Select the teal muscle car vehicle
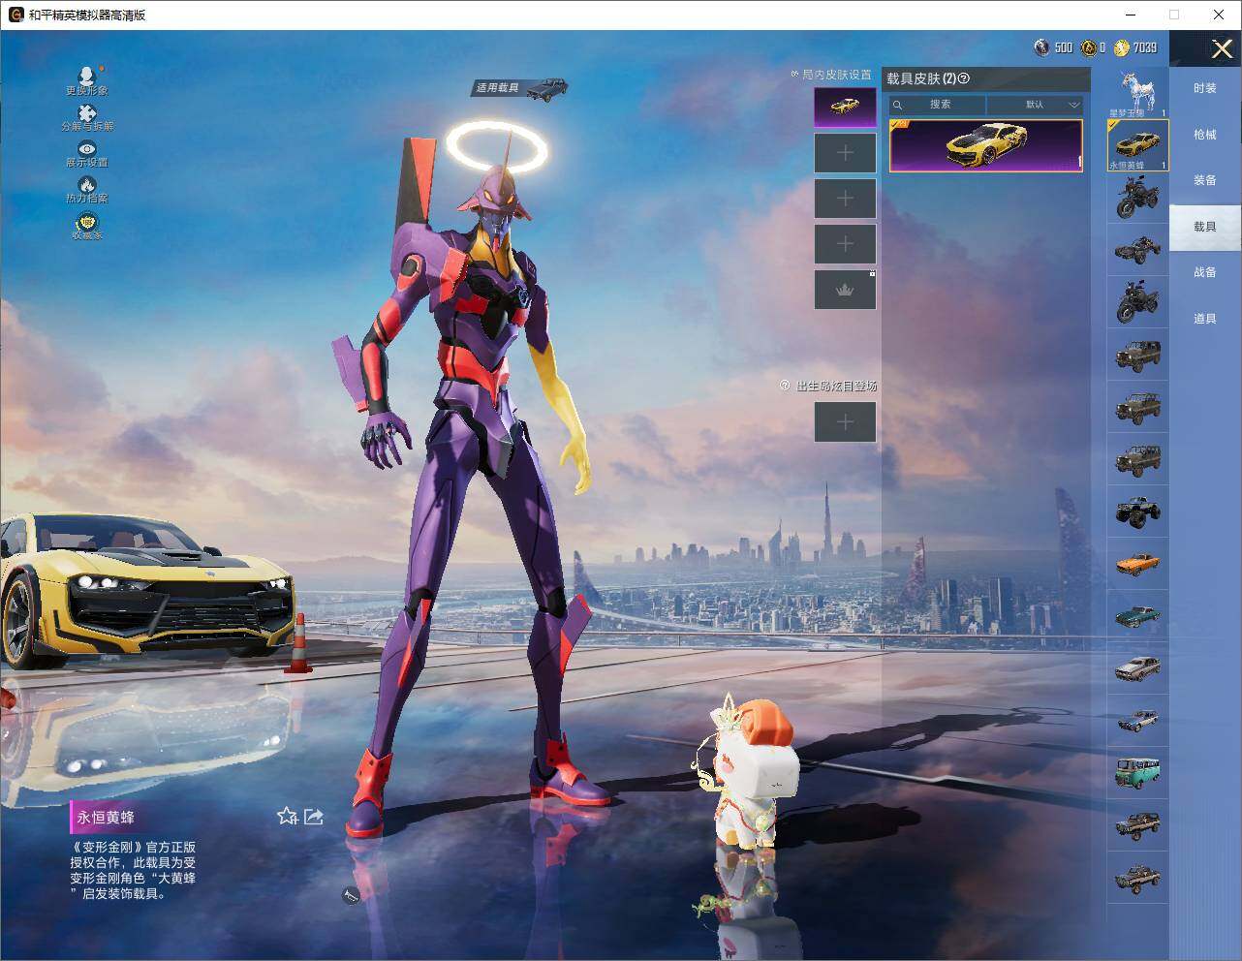1242x961 pixels. pyautogui.click(x=1138, y=616)
